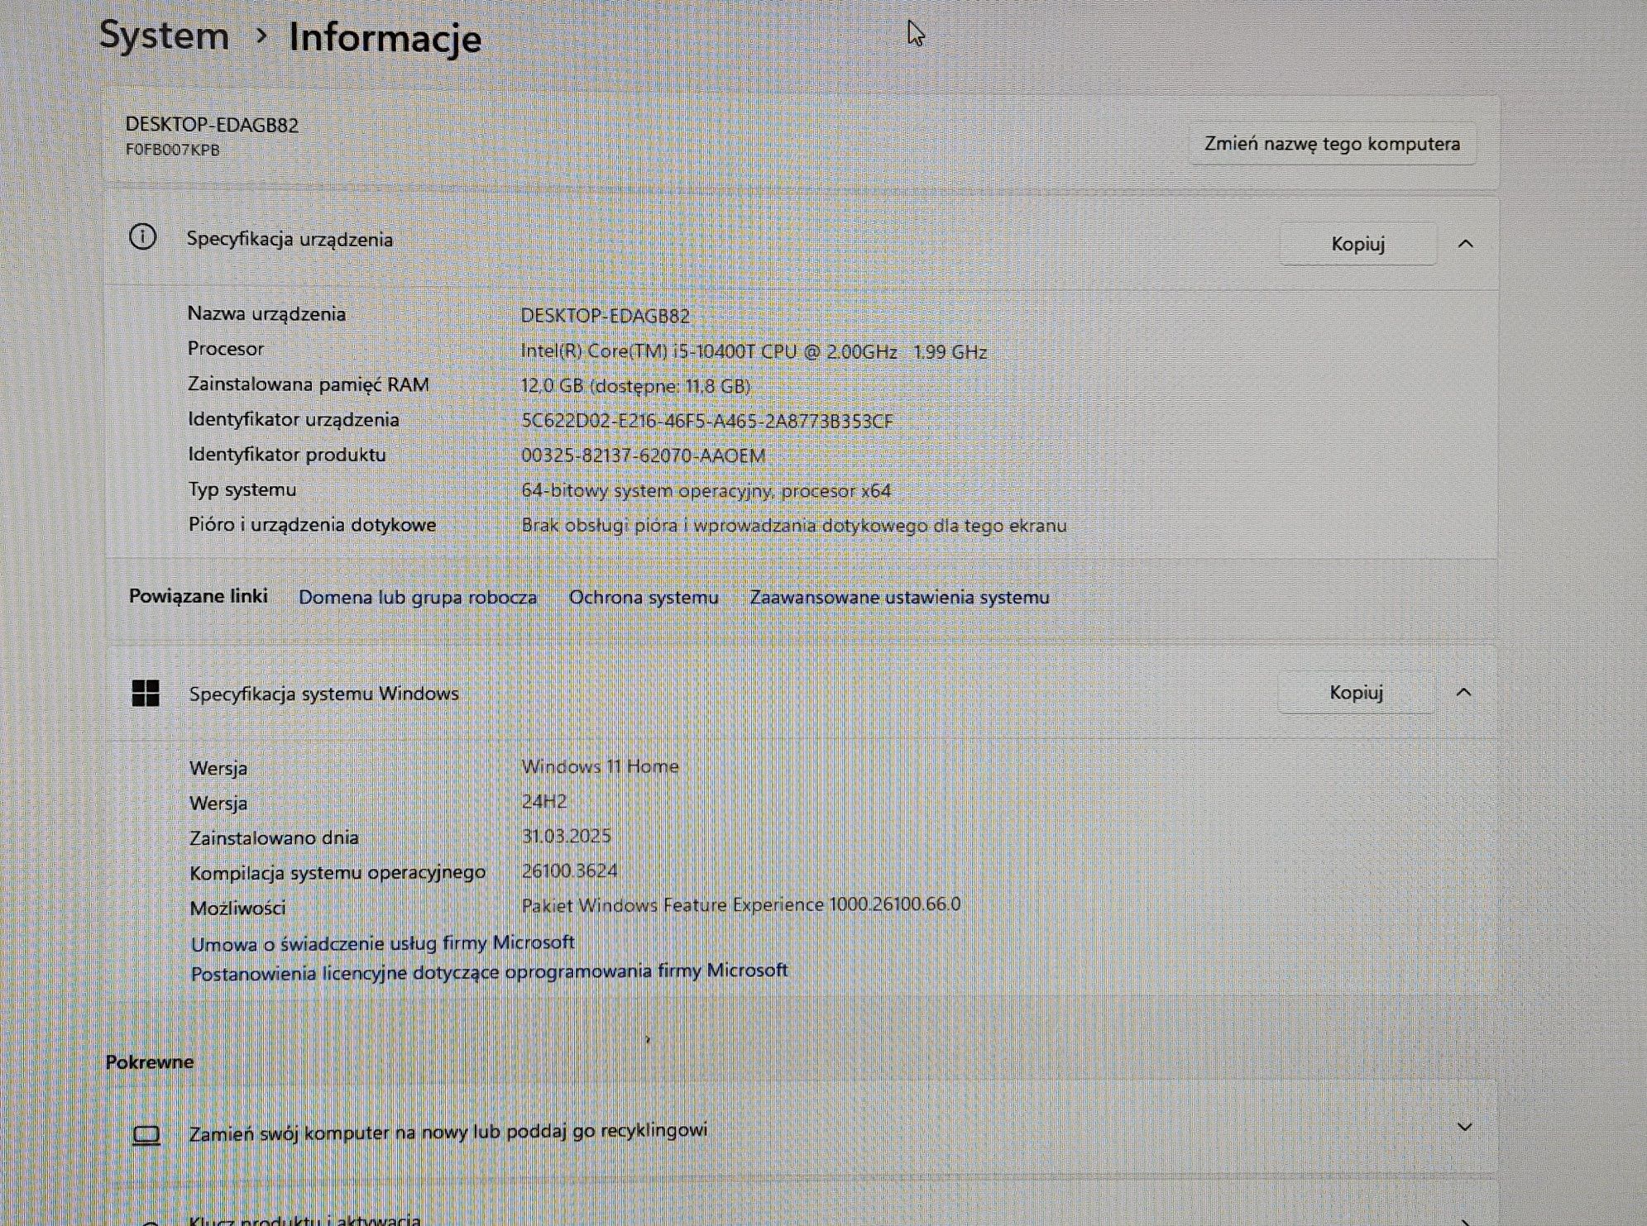
Task: Click the Zainstalowana pamięć RAM label
Action: coord(308,384)
